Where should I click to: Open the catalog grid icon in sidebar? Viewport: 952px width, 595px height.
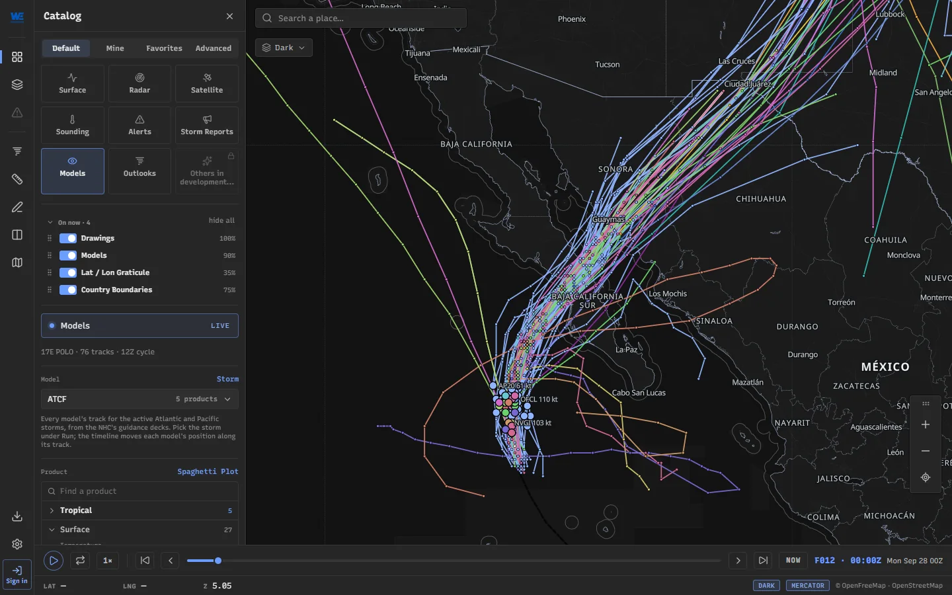coord(17,57)
